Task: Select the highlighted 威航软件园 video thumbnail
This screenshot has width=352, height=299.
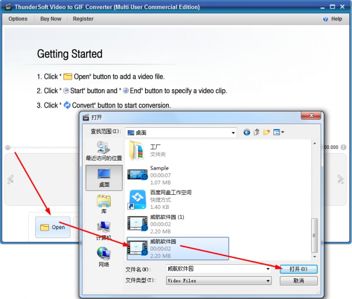Action: tap(137, 248)
